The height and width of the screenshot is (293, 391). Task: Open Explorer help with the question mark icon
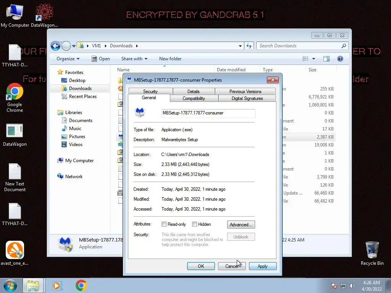[x=340, y=59]
